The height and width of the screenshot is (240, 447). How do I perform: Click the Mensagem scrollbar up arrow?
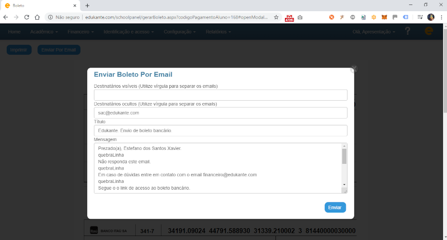click(x=344, y=146)
